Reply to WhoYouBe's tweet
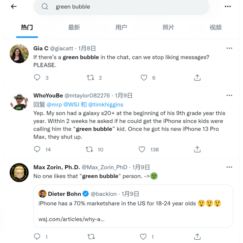 (x=37, y=149)
